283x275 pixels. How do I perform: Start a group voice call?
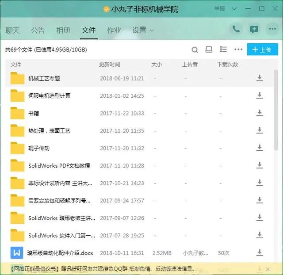click(x=236, y=29)
